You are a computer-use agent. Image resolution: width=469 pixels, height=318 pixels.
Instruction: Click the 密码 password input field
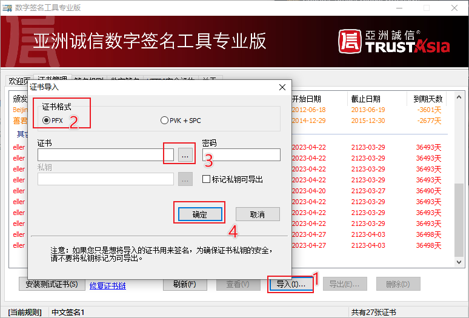[x=241, y=155]
